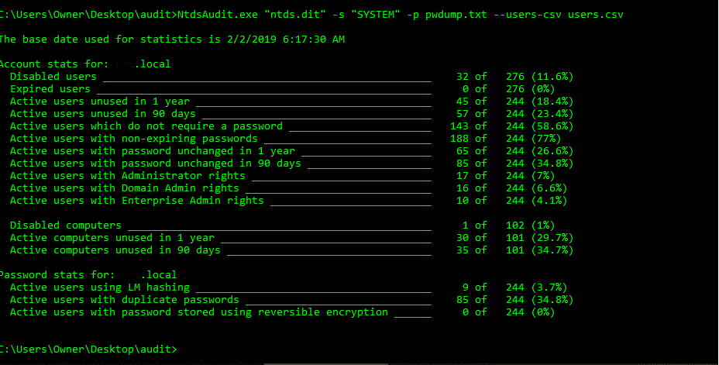Click 'Active users with Administrator rights' label
The height and width of the screenshot is (365, 719).
pos(128,176)
